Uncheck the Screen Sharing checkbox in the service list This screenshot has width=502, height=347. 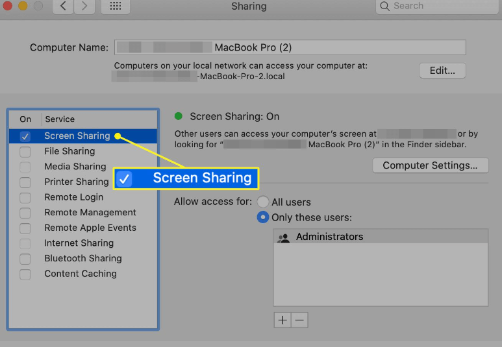25,136
